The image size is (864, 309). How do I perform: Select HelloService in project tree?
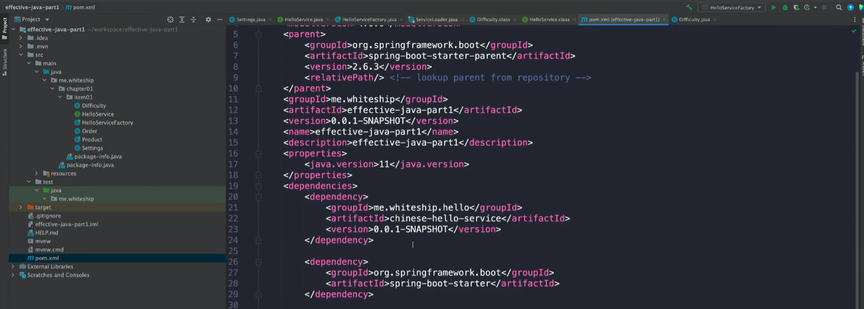pyautogui.click(x=97, y=114)
